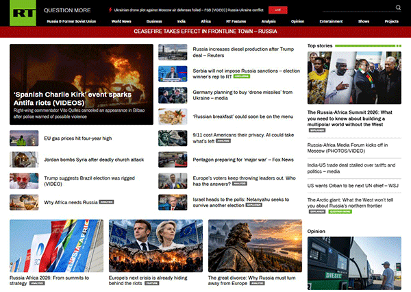
Task: Open Top stories Russia-Africa Summit photo
Action: (354, 78)
